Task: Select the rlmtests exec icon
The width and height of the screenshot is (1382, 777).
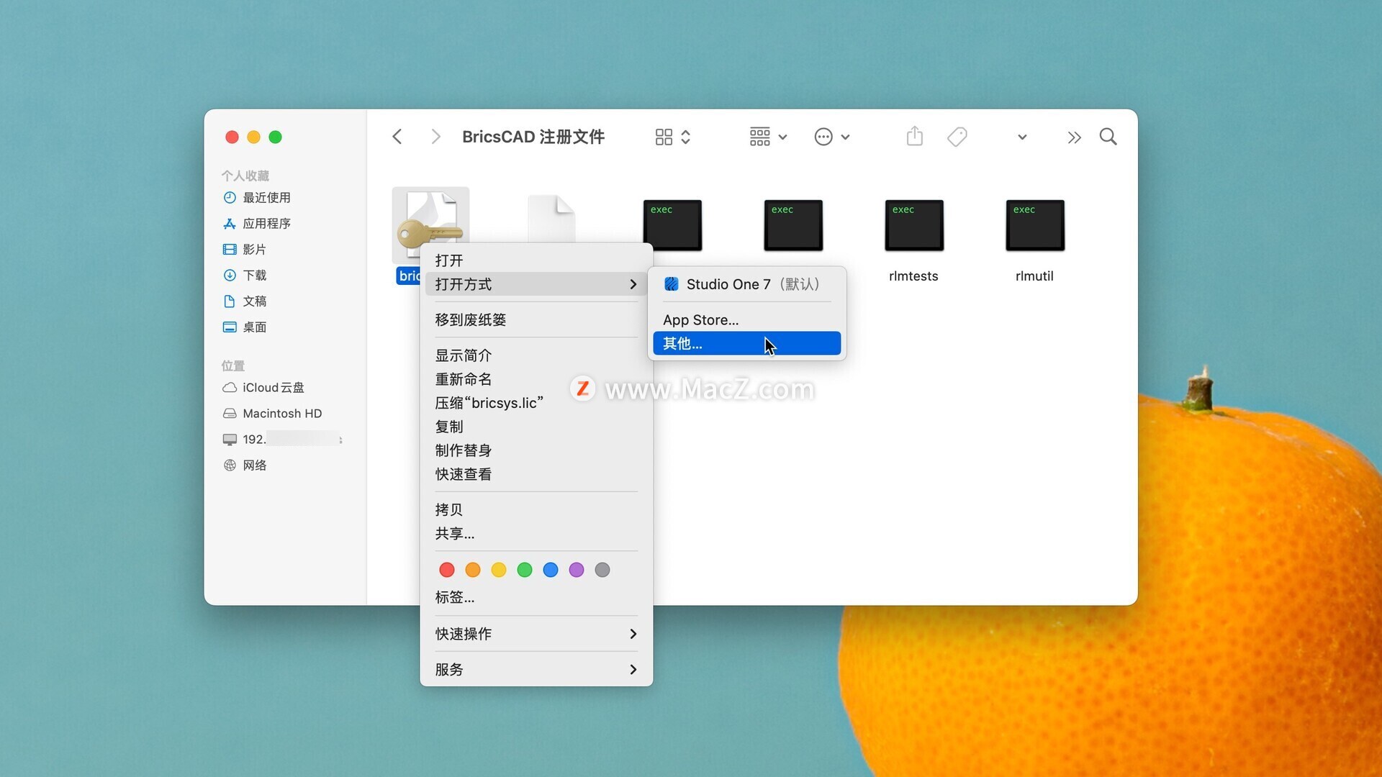Action: pyautogui.click(x=914, y=225)
